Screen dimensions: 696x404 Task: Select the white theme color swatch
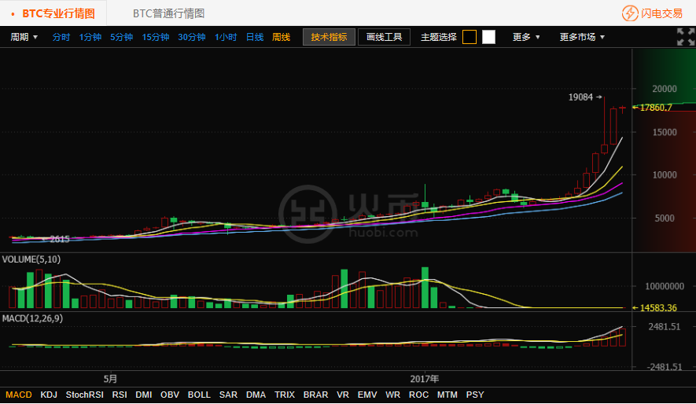(x=488, y=37)
